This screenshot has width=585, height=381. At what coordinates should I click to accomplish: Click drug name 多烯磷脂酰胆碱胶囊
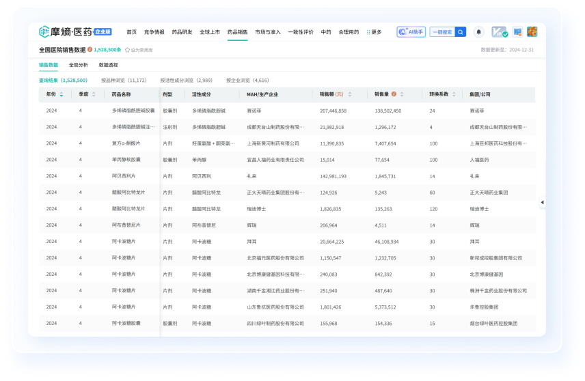click(133, 111)
